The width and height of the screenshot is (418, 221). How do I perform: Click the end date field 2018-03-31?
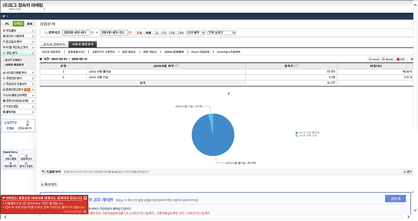coord(114,32)
